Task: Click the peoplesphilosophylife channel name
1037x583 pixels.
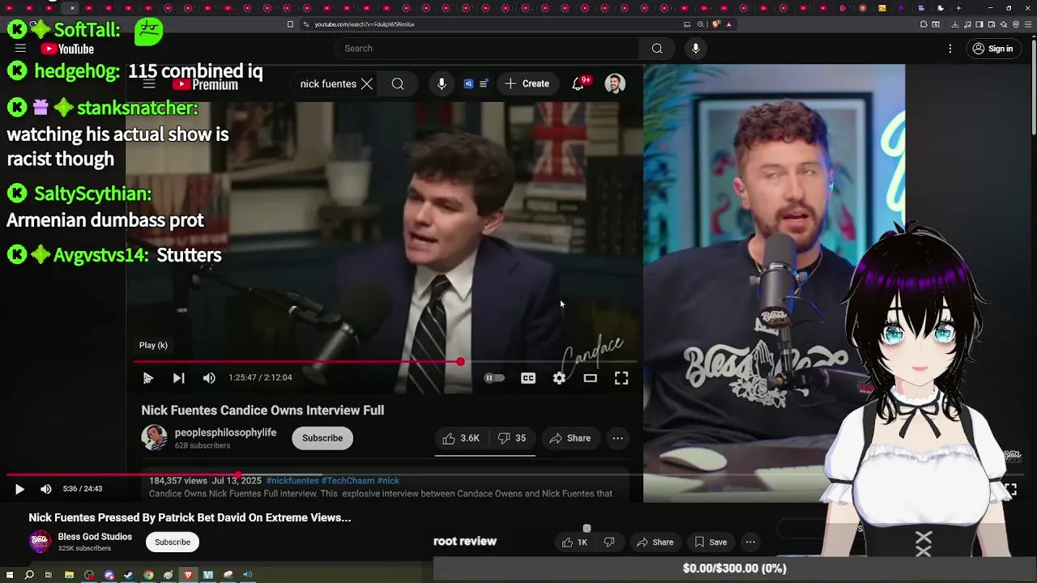Action: tap(225, 432)
